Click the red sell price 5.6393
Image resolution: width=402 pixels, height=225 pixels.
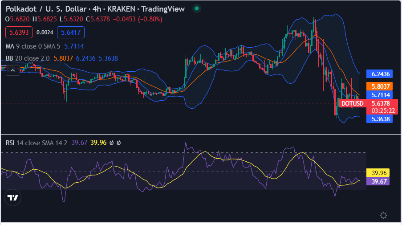[19, 33]
